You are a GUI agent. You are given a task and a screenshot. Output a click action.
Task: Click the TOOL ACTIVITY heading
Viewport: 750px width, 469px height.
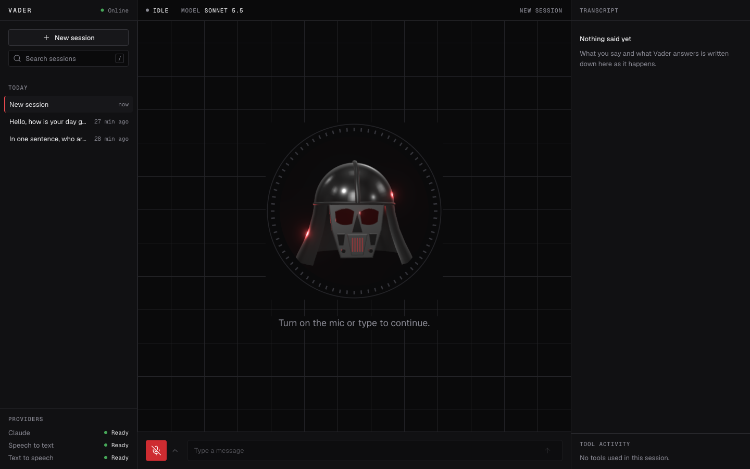605,444
